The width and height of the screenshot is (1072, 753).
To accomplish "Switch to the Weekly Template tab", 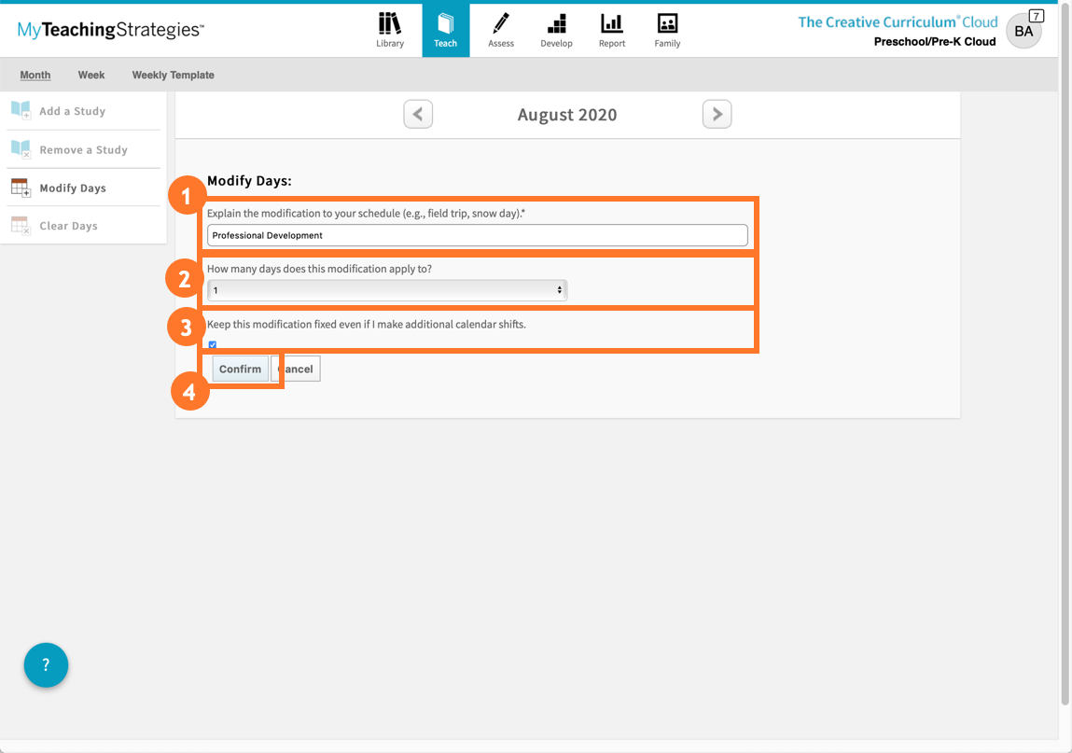I will coord(173,75).
